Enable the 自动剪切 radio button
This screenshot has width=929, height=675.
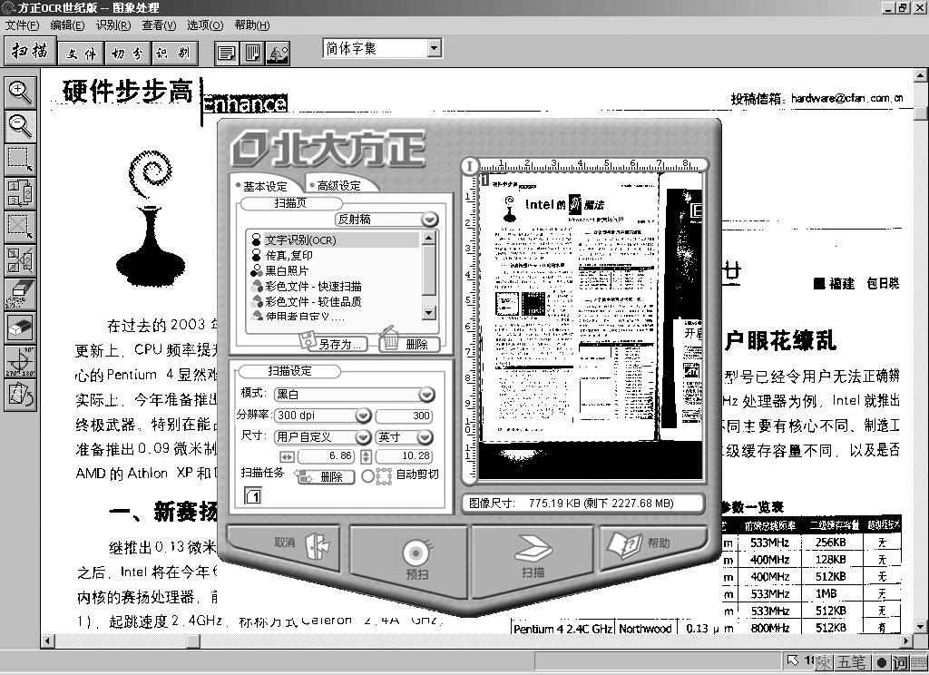[x=367, y=474]
